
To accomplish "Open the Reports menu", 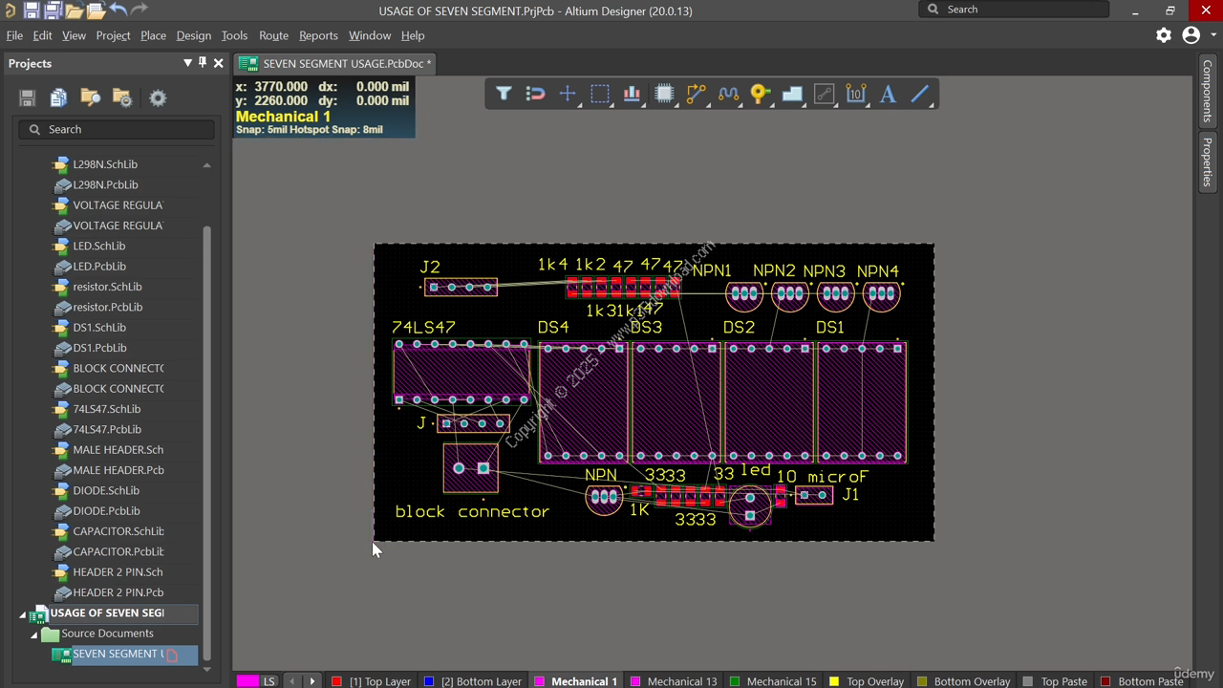I will click(318, 35).
